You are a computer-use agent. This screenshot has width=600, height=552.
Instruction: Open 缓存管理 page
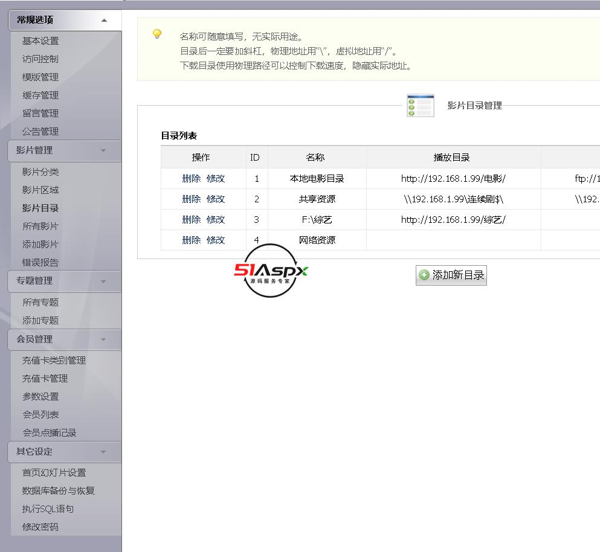(x=40, y=95)
